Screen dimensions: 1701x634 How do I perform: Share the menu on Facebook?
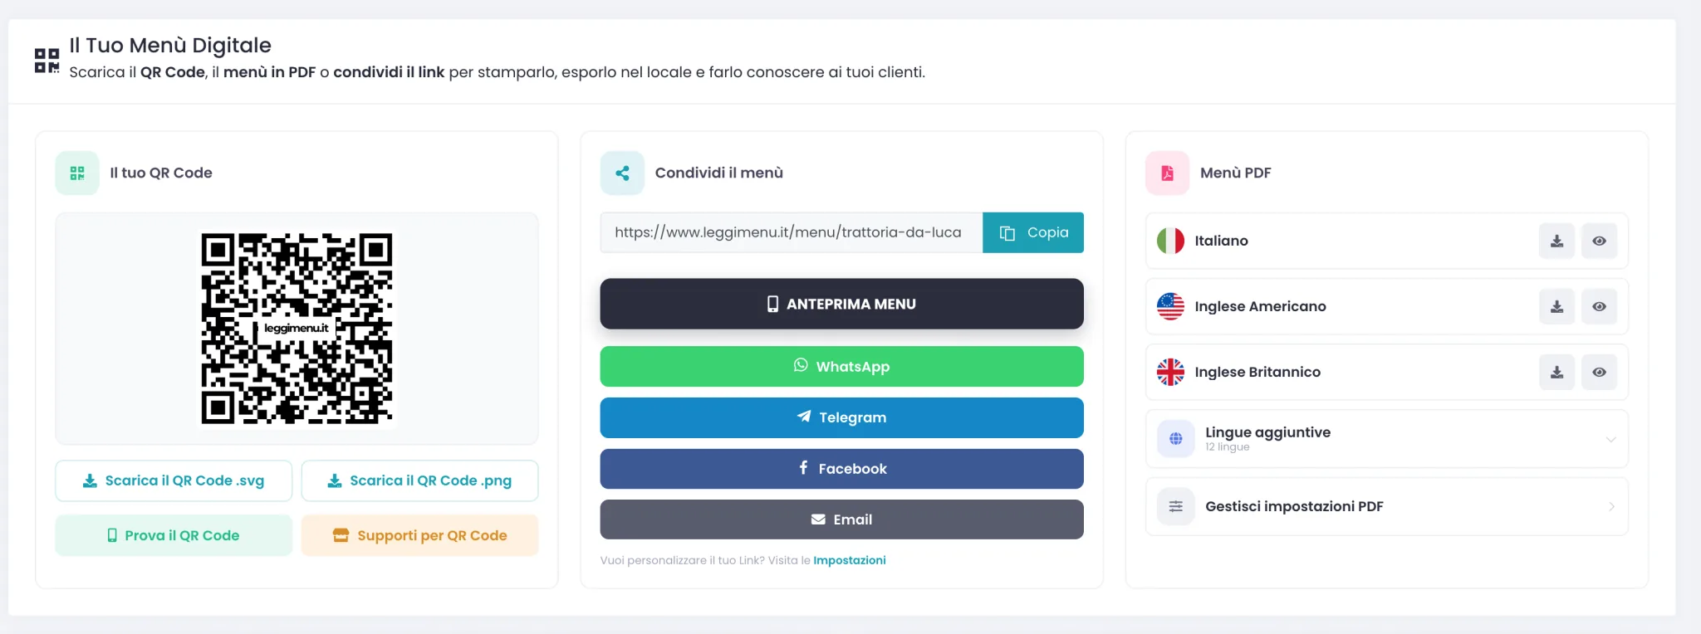click(841, 469)
